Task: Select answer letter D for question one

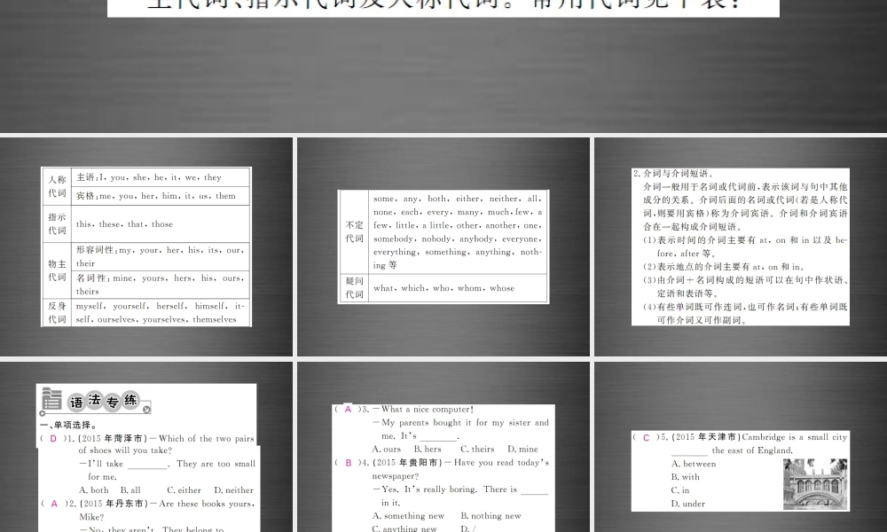Action: click(x=53, y=438)
